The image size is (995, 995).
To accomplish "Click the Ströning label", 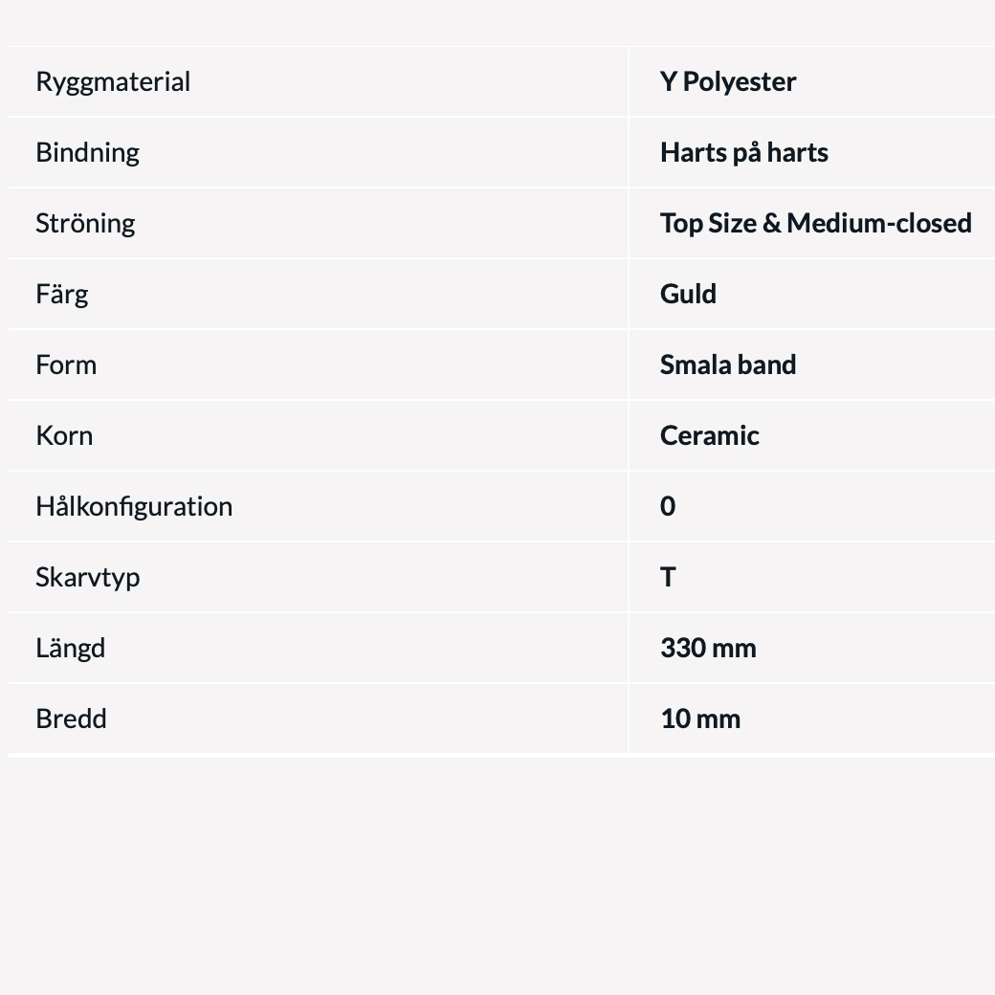I will click(85, 224).
